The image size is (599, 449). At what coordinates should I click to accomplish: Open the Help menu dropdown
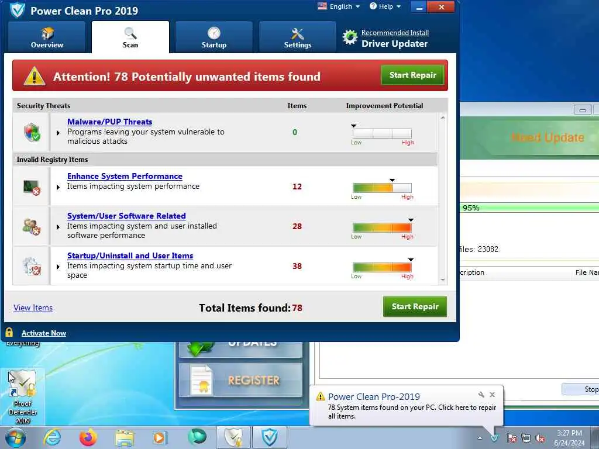385,6
